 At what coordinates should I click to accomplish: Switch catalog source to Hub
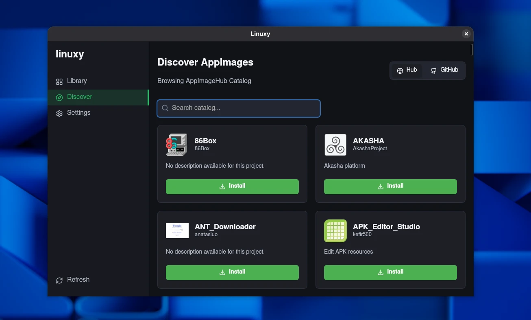pyautogui.click(x=407, y=70)
